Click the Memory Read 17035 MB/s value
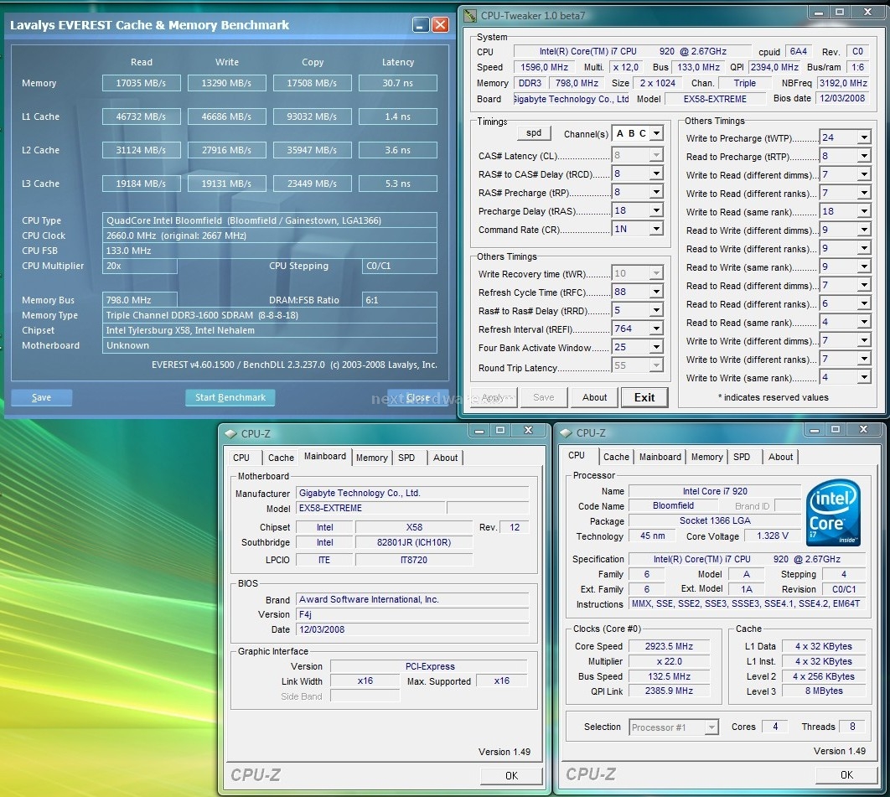Screen dimensions: 890x797 click(142, 83)
